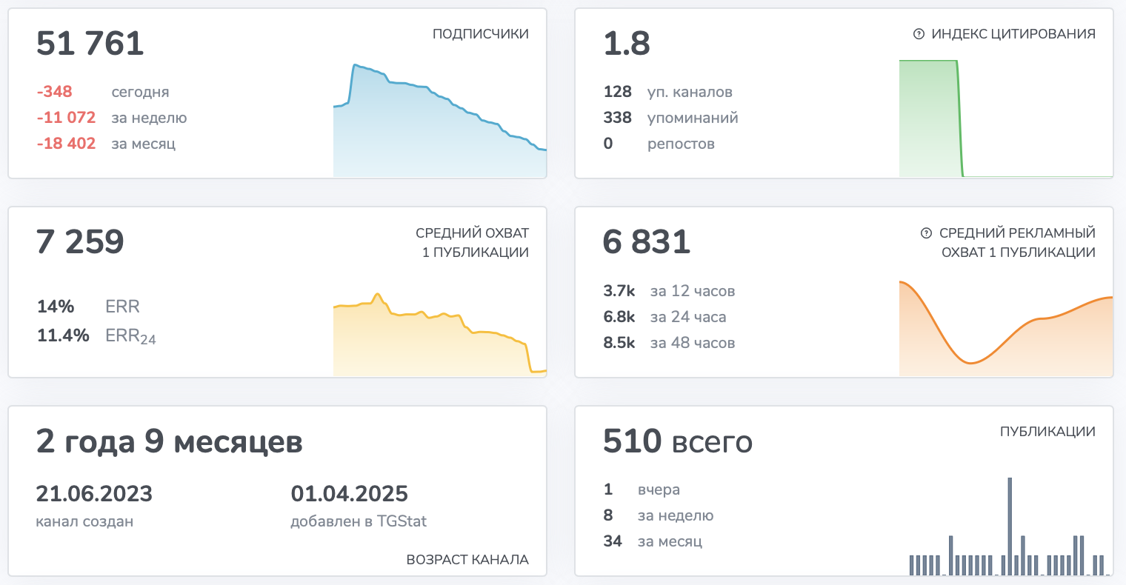Click the tallest bar in publications chart
1126x585 pixels.
tap(1010, 526)
